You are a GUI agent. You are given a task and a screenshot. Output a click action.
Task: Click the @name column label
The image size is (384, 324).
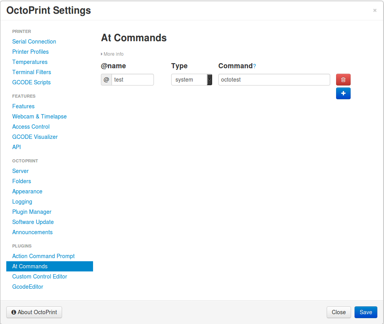tap(113, 66)
